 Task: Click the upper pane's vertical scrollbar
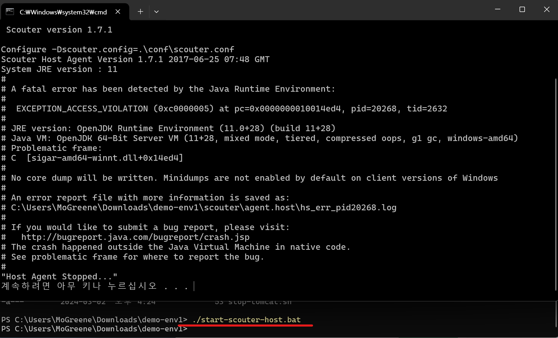556,184
